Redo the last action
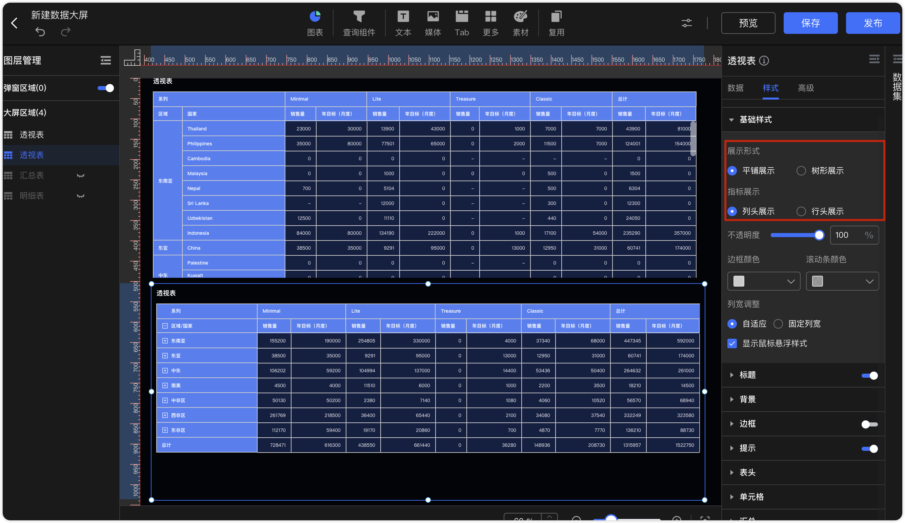The image size is (905, 523). click(66, 32)
